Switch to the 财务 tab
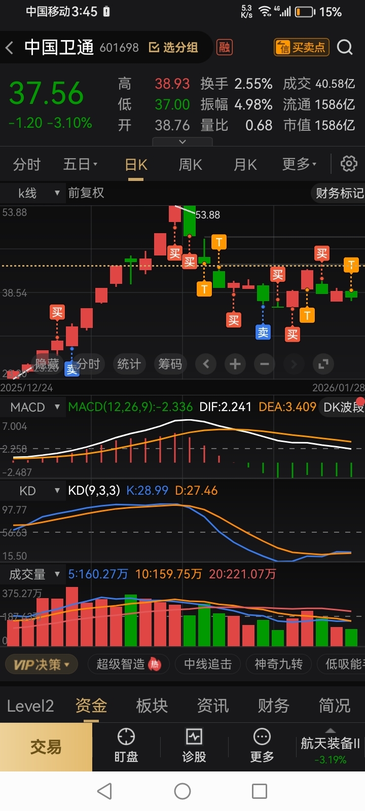The width and height of the screenshot is (365, 811). (x=274, y=706)
